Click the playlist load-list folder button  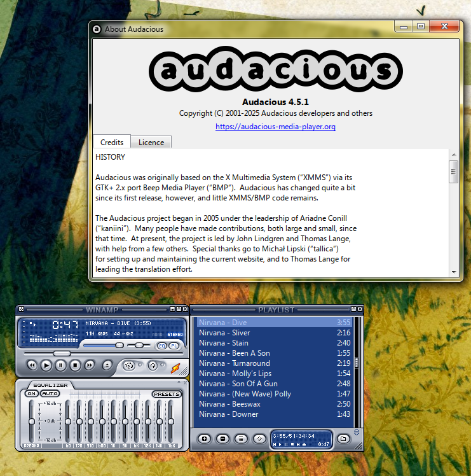(343, 439)
